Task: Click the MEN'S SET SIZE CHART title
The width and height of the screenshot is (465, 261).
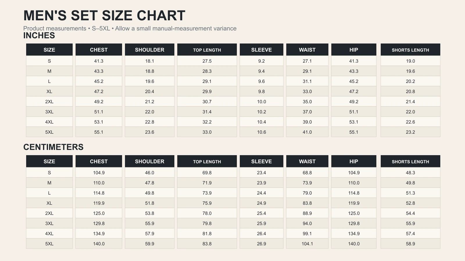Action: 104,15
